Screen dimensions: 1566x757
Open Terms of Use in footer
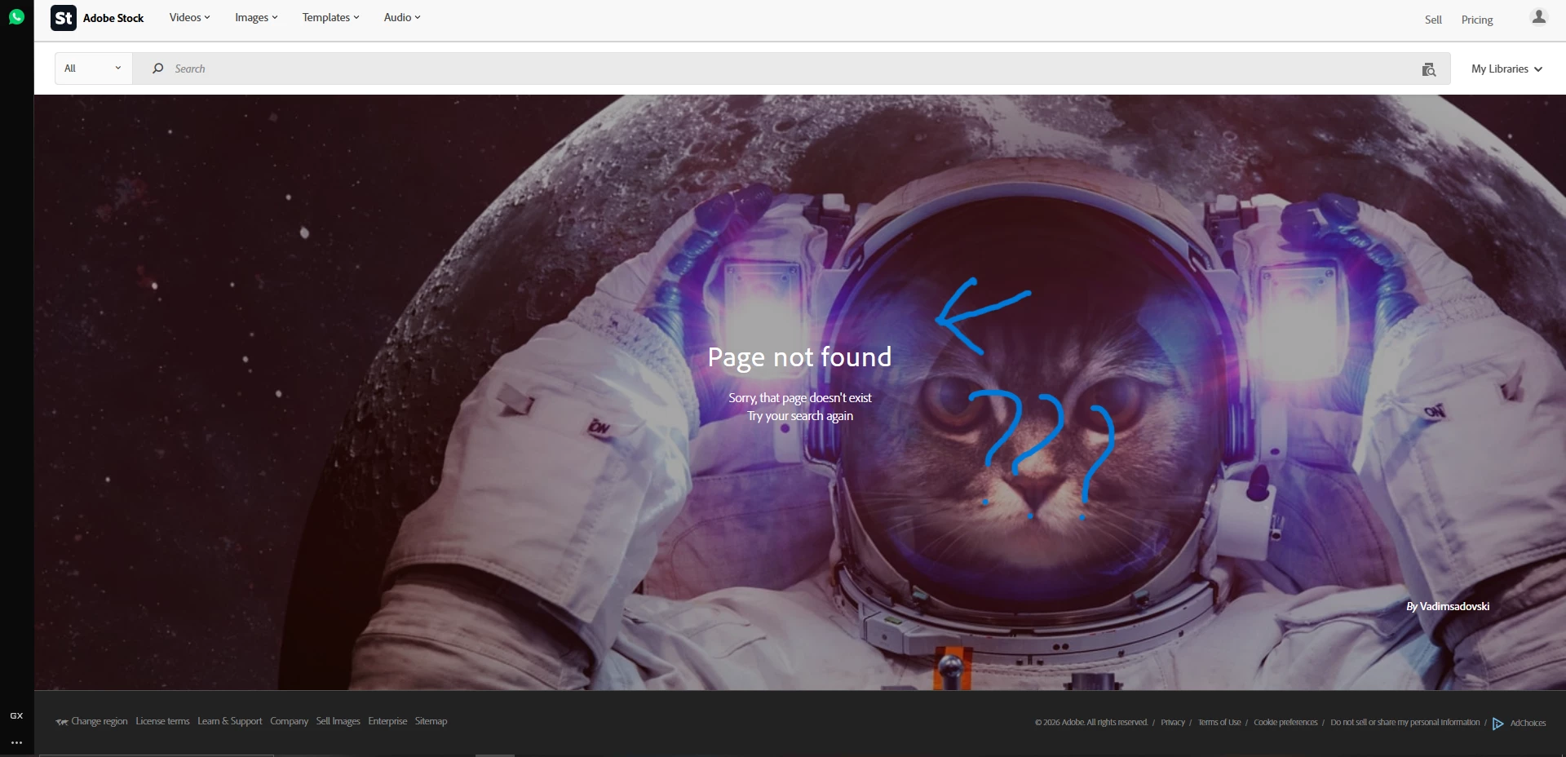1219,723
